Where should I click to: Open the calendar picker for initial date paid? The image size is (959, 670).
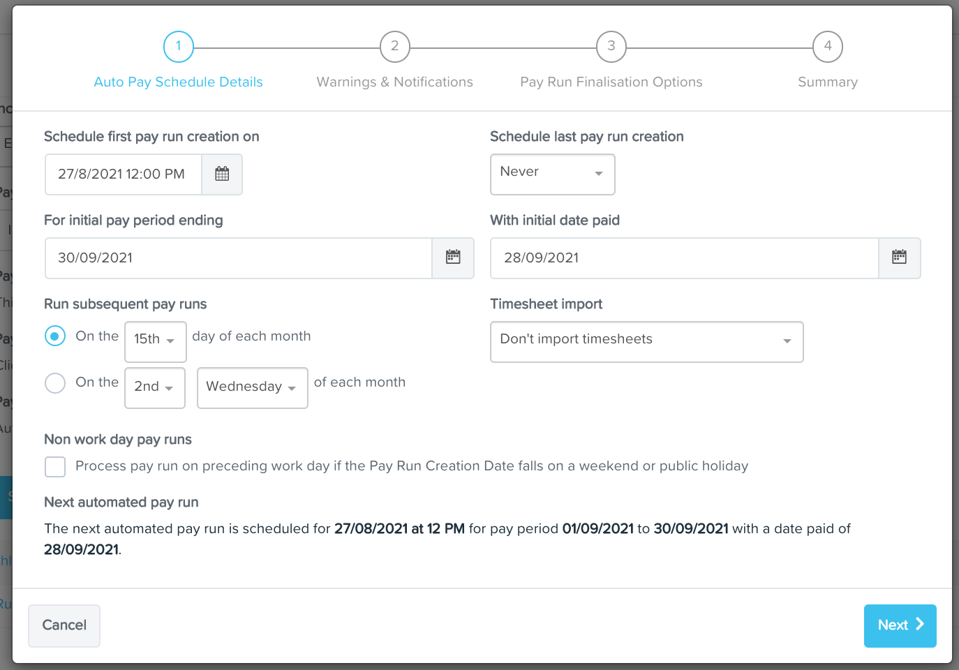900,258
